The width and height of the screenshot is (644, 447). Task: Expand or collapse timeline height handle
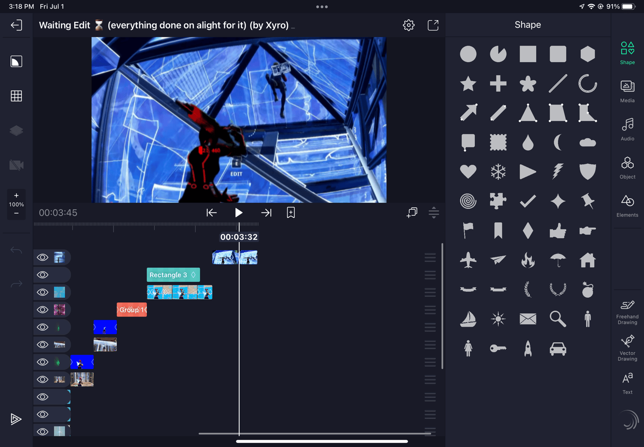tap(434, 213)
